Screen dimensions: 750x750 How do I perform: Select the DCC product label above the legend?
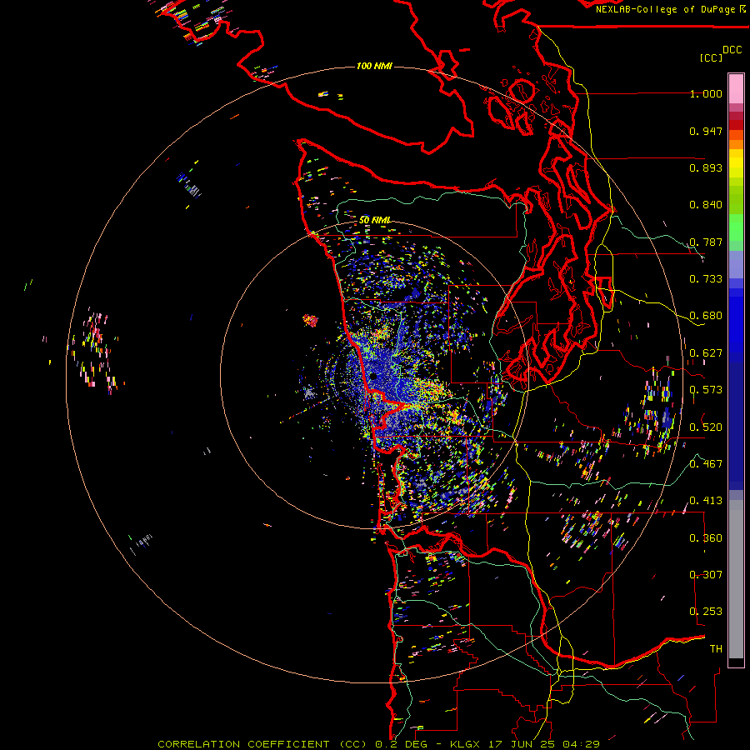click(732, 50)
